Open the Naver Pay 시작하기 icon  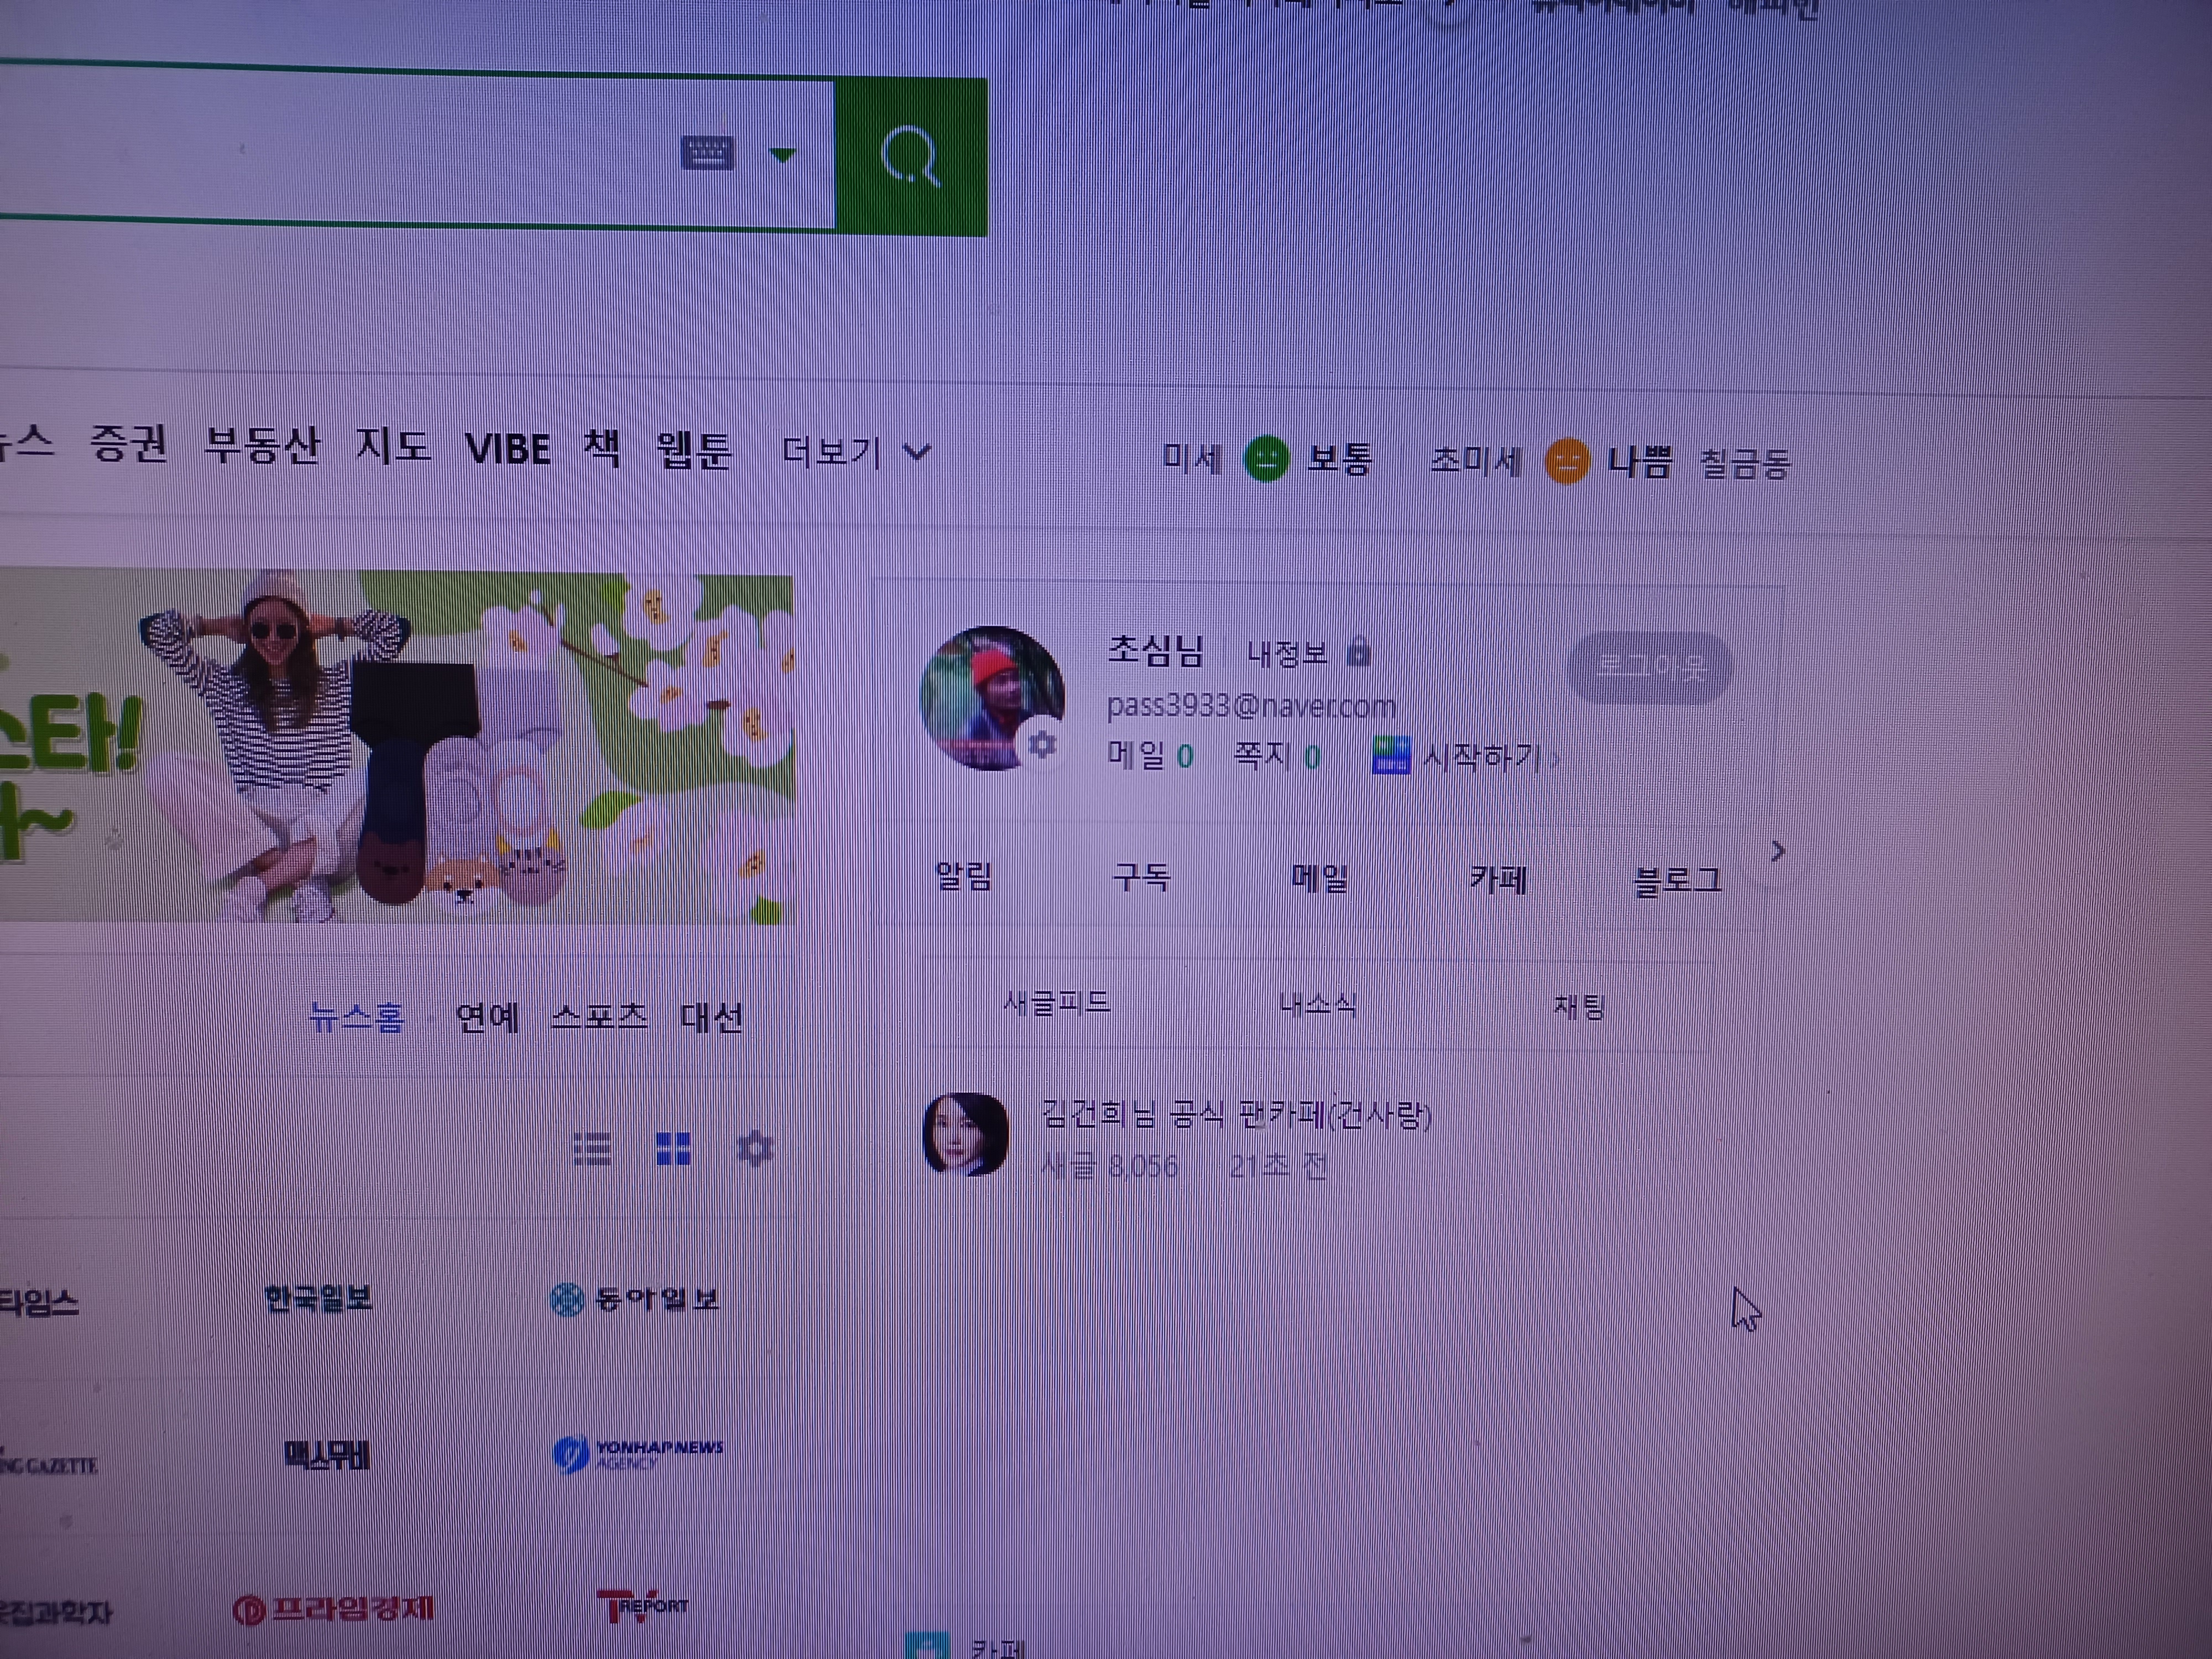click(x=1391, y=756)
